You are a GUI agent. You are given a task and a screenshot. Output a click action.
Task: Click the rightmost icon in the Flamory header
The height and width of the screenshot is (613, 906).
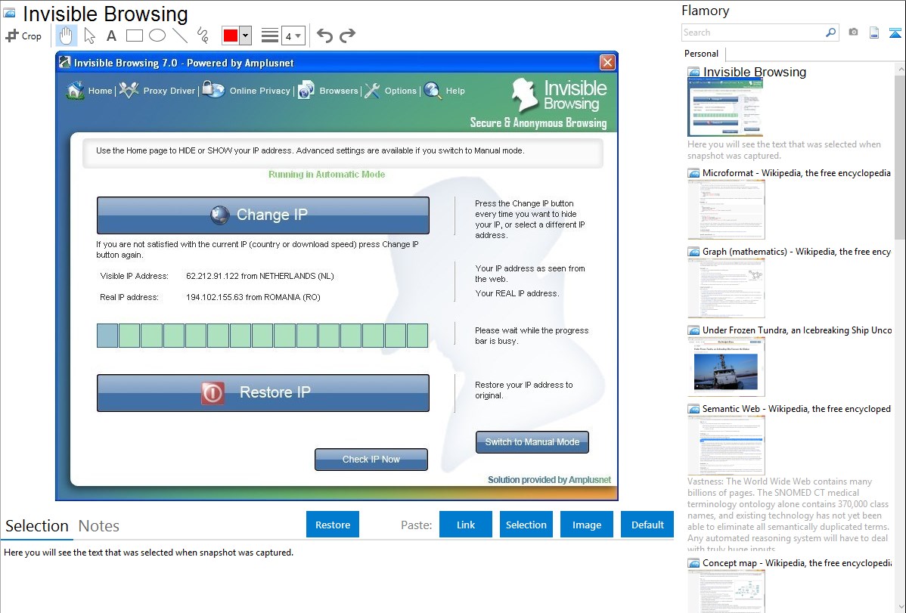coord(895,33)
